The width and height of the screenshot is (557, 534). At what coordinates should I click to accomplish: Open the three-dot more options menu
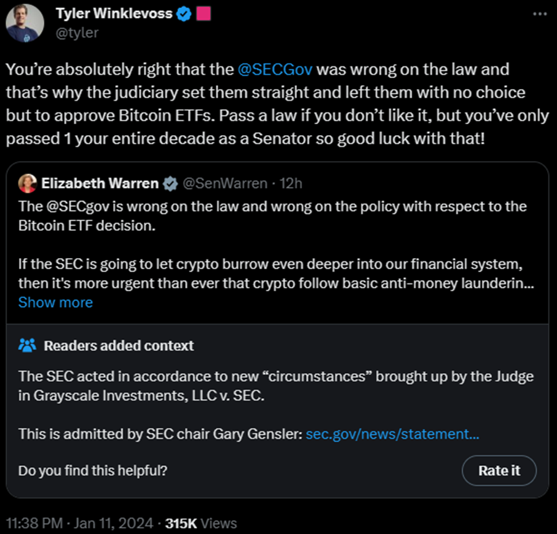[540, 14]
